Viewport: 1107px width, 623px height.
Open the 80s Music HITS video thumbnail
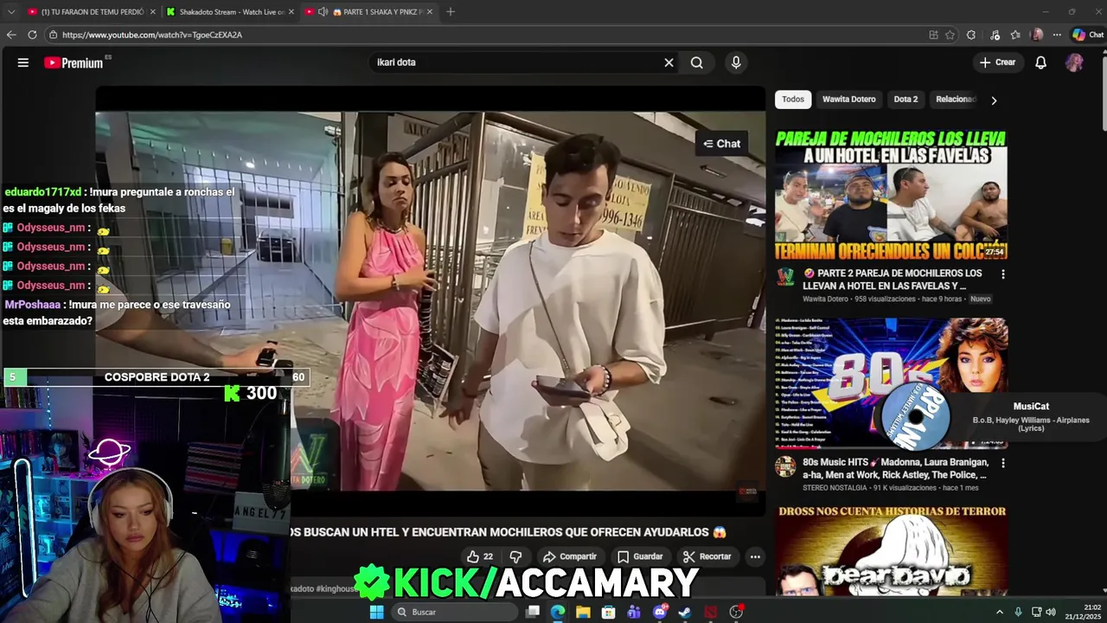click(891, 383)
